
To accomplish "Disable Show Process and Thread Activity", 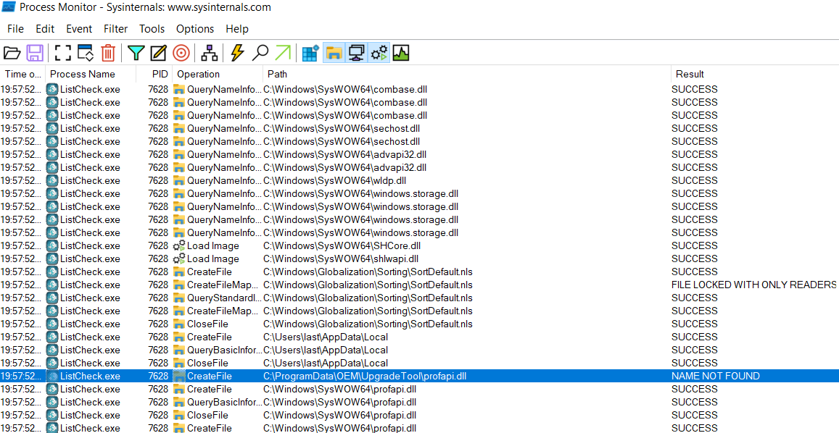I will pyautogui.click(x=379, y=52).
